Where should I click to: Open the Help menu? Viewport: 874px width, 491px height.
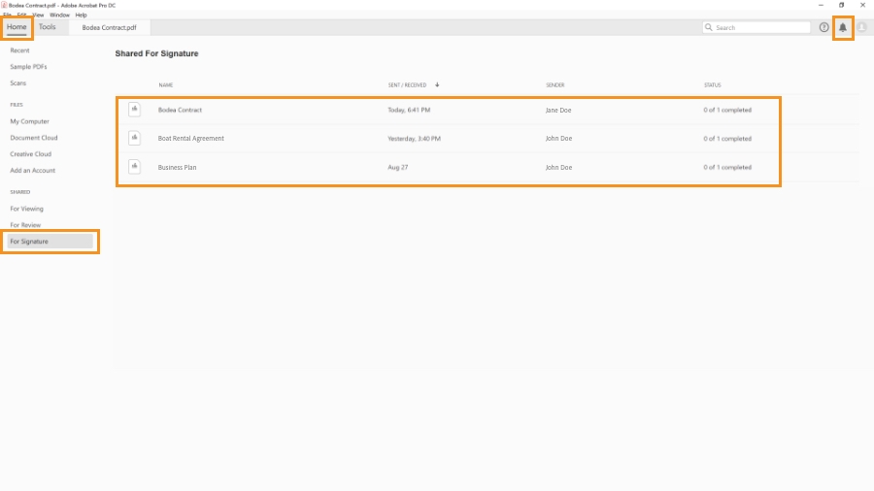(x=81, y=15)
